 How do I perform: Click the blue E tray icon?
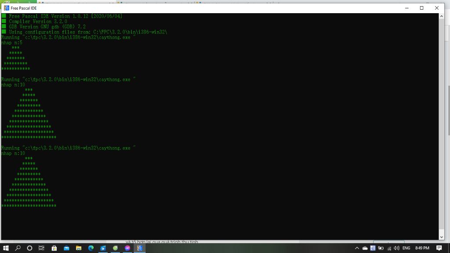(373, 248)
